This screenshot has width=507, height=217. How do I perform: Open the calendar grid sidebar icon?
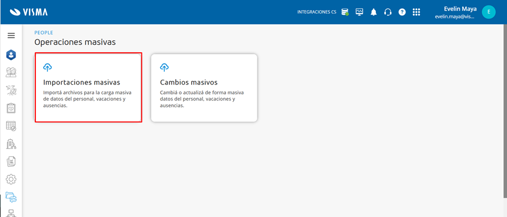(11, 126)
